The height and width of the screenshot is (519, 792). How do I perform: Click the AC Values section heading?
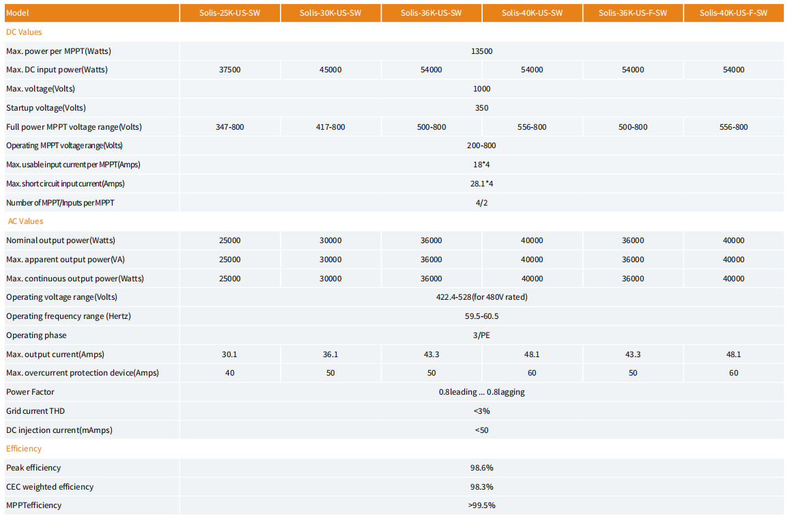pos(26,221)
